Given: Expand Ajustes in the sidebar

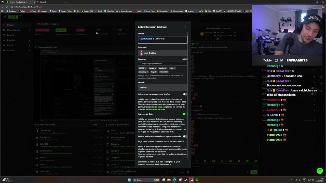Looking at the screenshot, I should click(x=17, y=50).
